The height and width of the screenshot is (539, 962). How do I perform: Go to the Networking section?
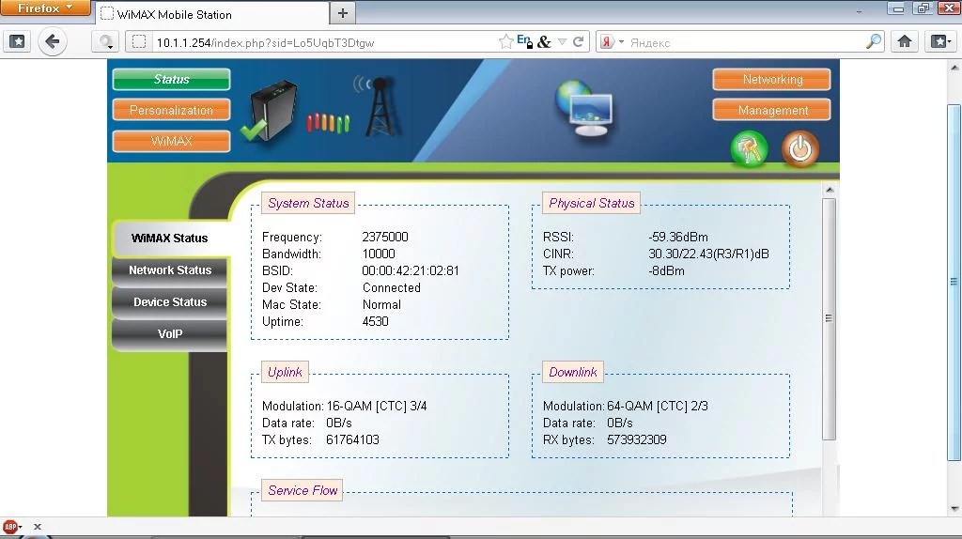pyautogui.click(x=771, y=80)
